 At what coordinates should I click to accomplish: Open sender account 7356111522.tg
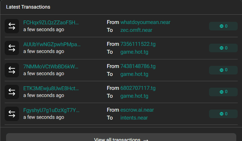(x=138, y=44)
